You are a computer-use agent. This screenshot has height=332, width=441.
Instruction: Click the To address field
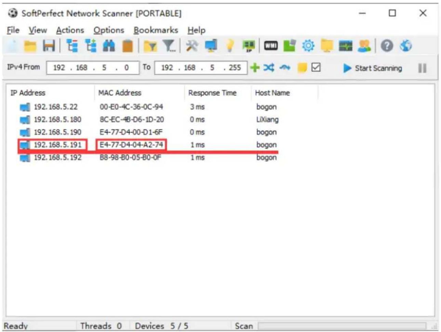pyautogui.click(x=201, y=68)
